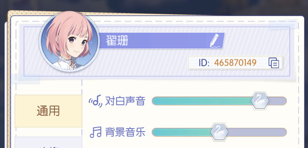This screenshot has height=148, width=308.
Task: Switch to the 通用 settings tab
Action: point(48,111)
